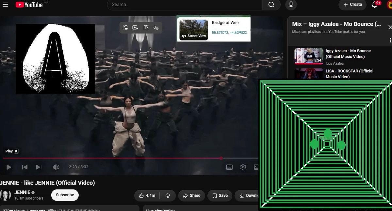Open the Mix playlist options three dots
392x211 pixels.
click(390, 40)
